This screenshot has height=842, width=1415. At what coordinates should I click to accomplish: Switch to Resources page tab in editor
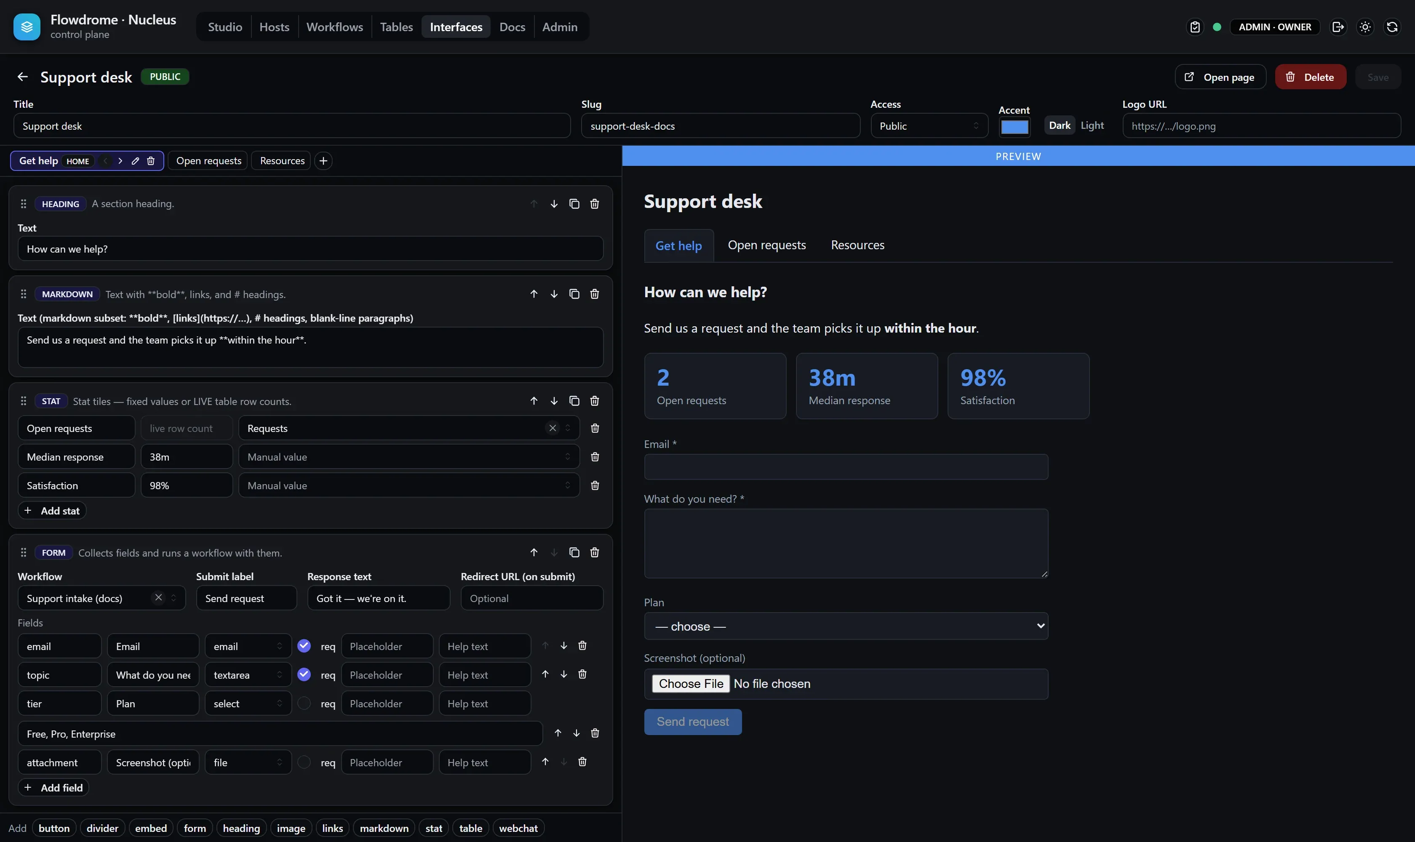coord(282,160)
